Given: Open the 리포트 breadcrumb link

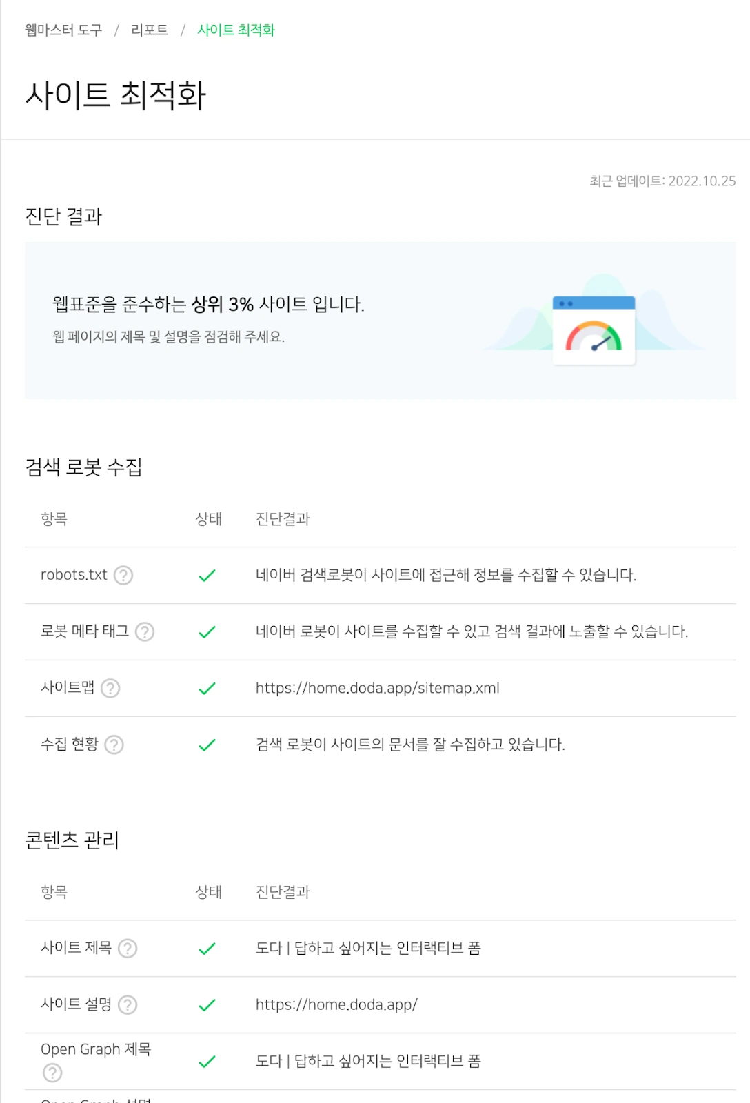Looking at the screenshot, I should point(150,30).
